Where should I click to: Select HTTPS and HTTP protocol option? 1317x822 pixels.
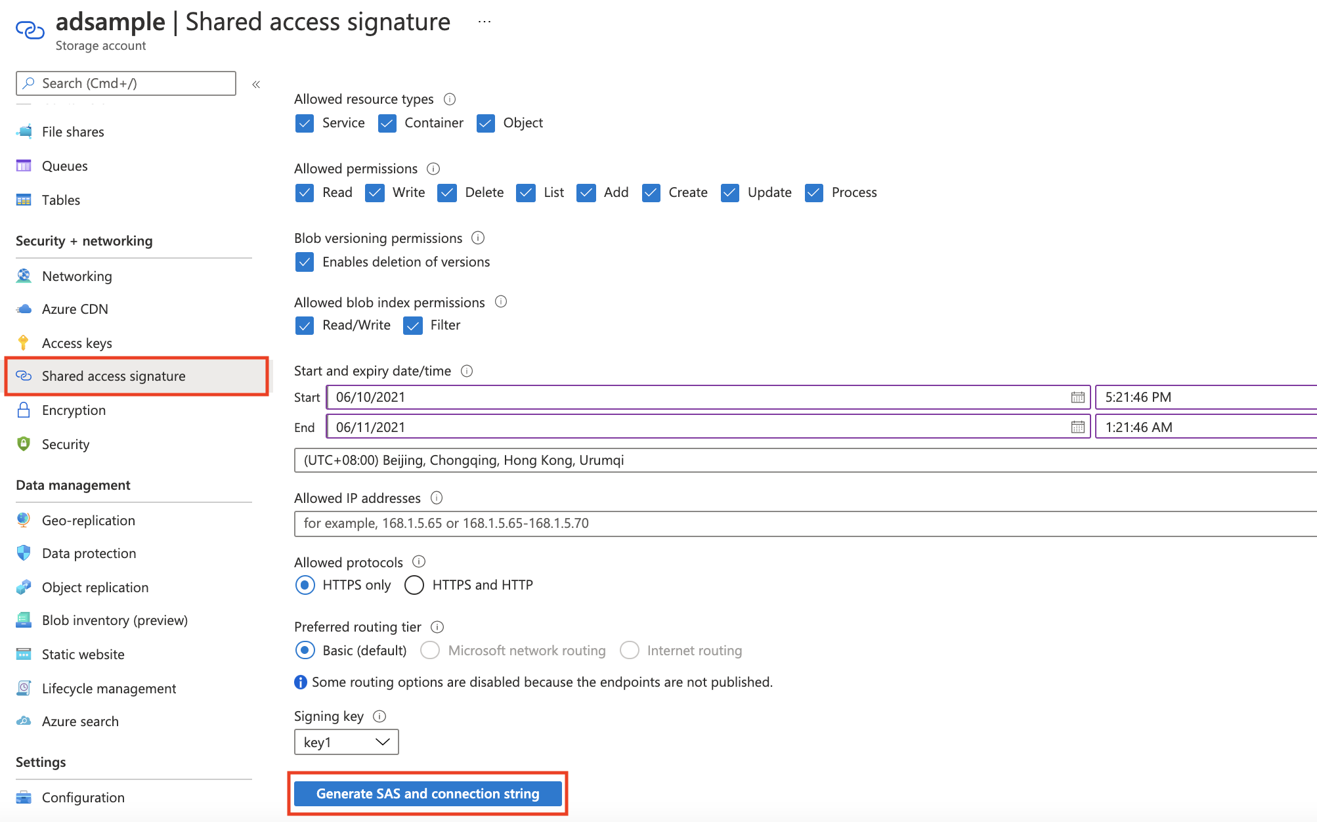413,584
